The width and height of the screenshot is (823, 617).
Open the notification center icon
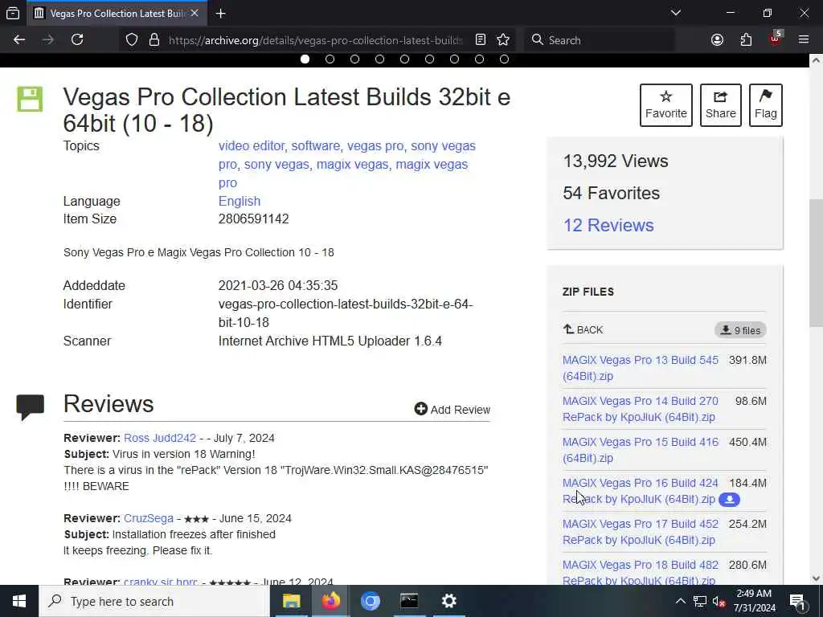(x=797, y=602)
